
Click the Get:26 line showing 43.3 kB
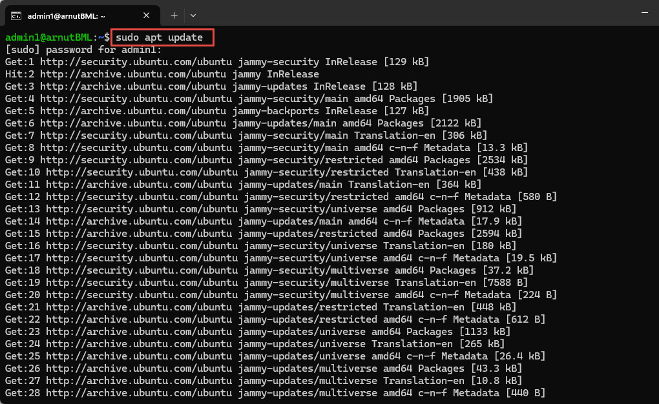(264, 369)
